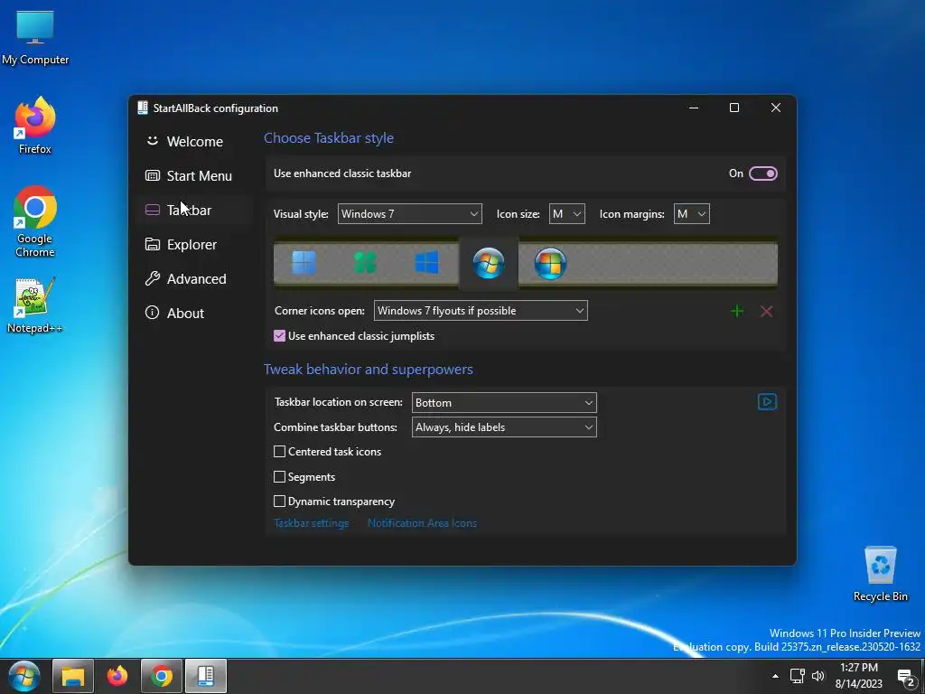Open volume control tray icon
This screenshot has width=925, height=694.
pos(818,676)
